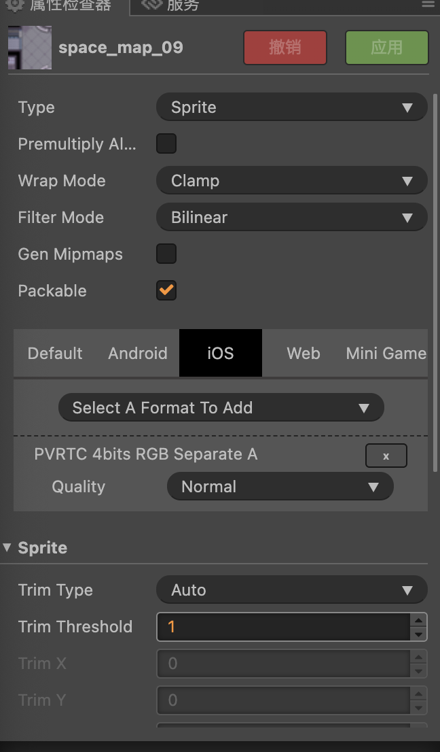Screen dimensions: 440x752
Task: Enable the Premultiply Alpha checkbox
Action: pos(166,144)
